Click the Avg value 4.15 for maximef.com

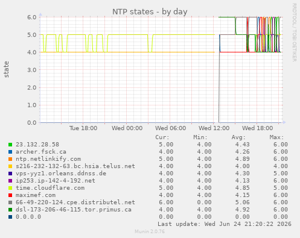click(x=243, y=195)
